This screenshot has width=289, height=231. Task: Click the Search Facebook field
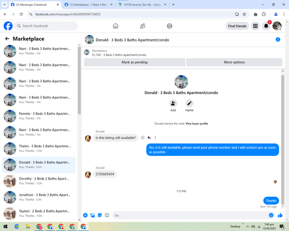46,26
